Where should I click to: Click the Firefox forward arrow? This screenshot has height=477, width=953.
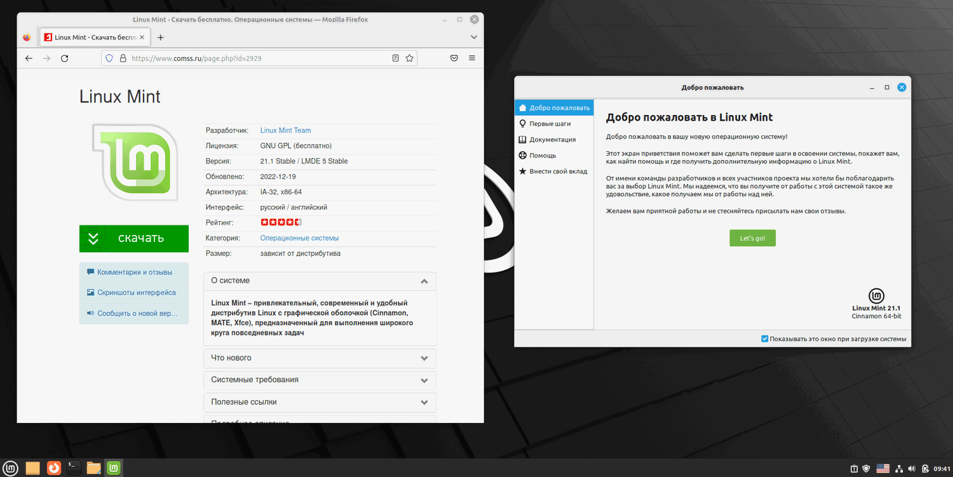point(46,58)
